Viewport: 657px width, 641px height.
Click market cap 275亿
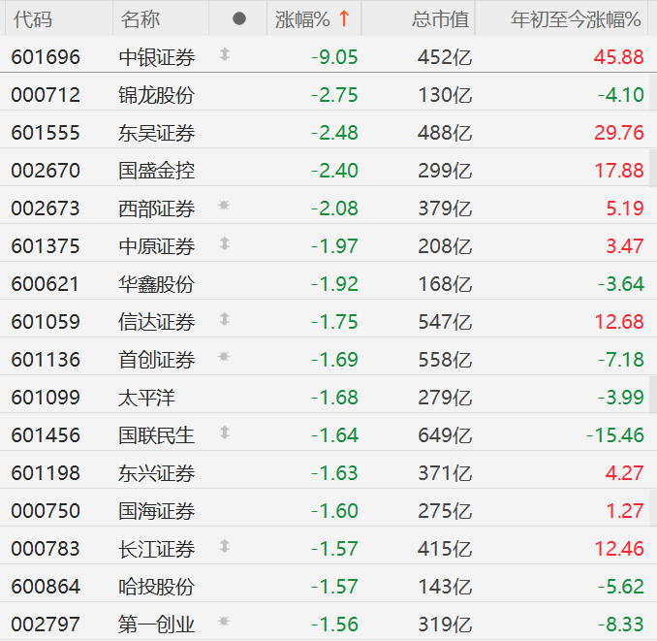445,511
